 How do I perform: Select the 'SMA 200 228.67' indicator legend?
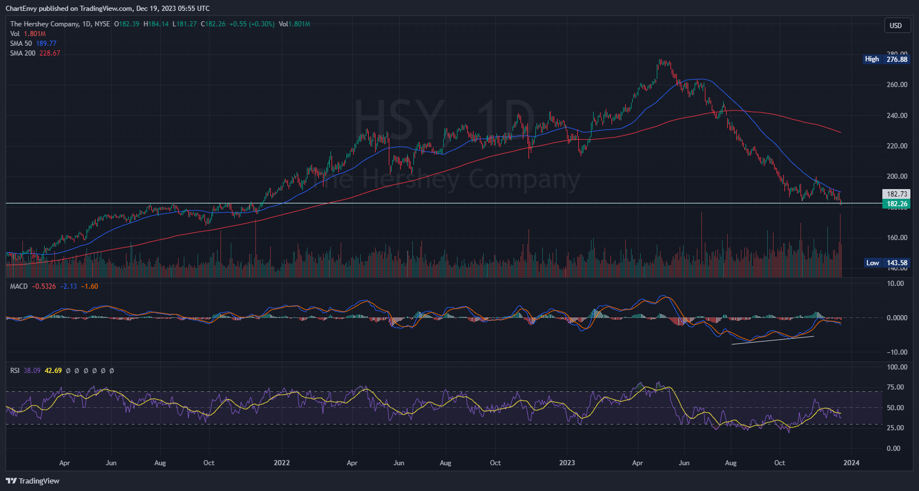click(35, 53)
